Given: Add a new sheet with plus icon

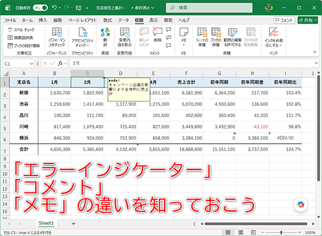Looking at the screenshot, I should (x=73, y=224).
